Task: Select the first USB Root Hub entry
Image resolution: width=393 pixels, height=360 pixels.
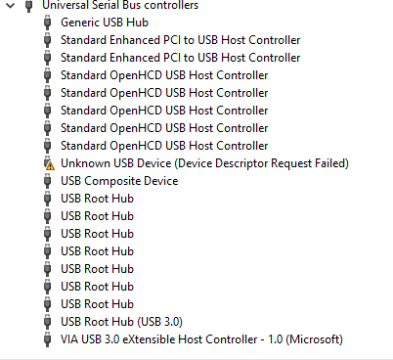Action: click(x=97, y=199)
